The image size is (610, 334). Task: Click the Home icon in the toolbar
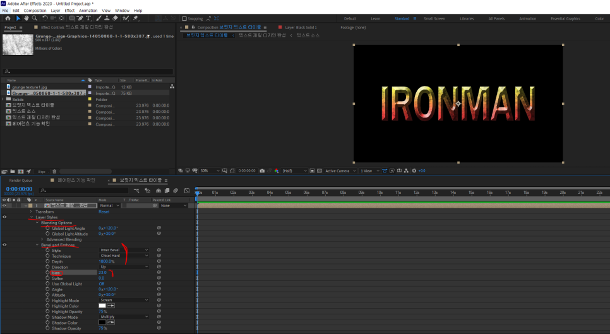[x=8, y=18]
